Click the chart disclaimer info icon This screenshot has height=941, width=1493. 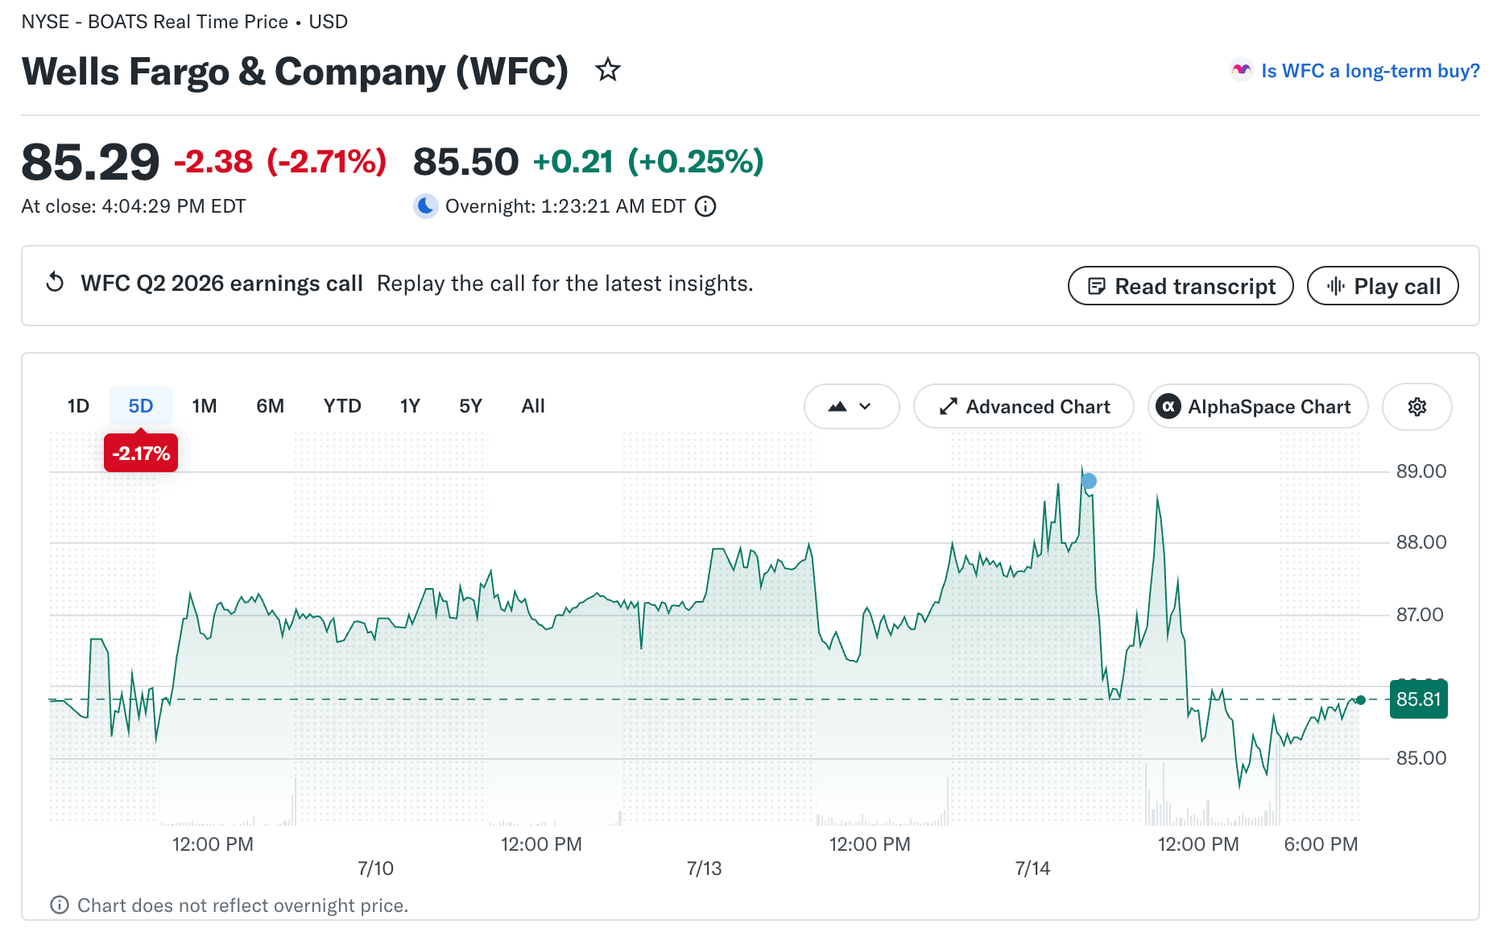point(60,905)
